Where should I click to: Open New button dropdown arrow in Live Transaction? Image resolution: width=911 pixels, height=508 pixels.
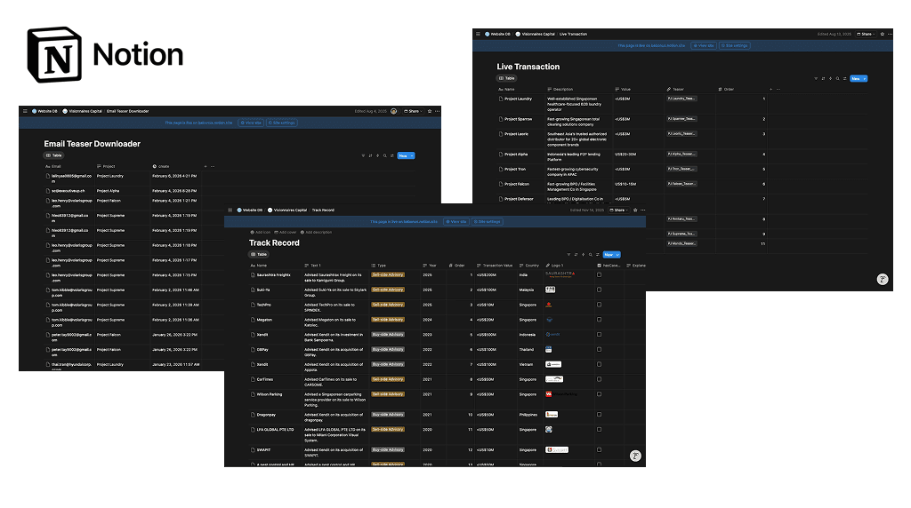(865, 78)
